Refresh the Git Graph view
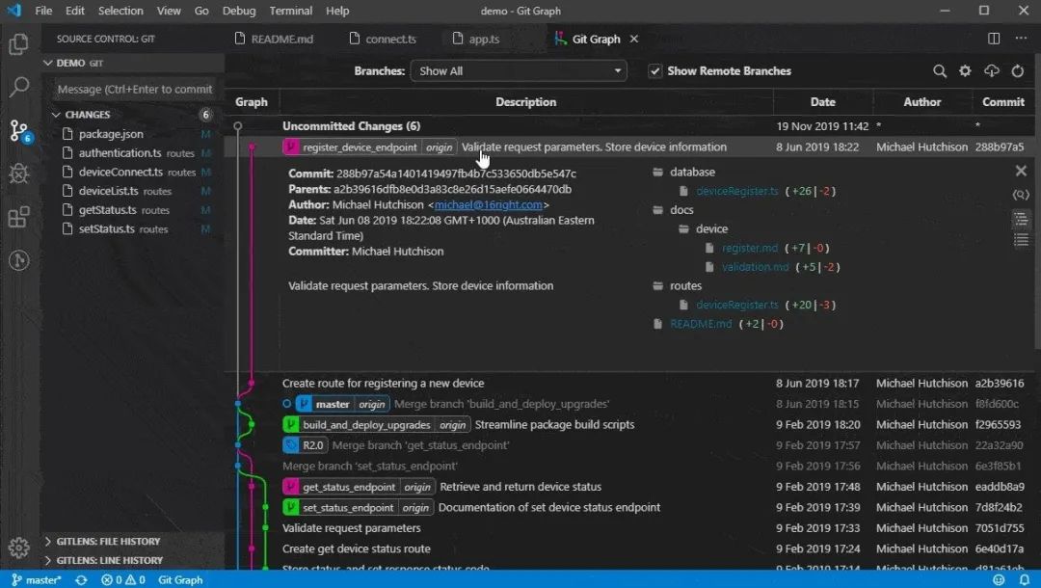 (1019, 70)
